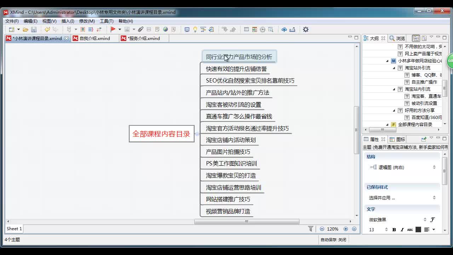
Task: Open a file with the folder icon
Action: 25,29
